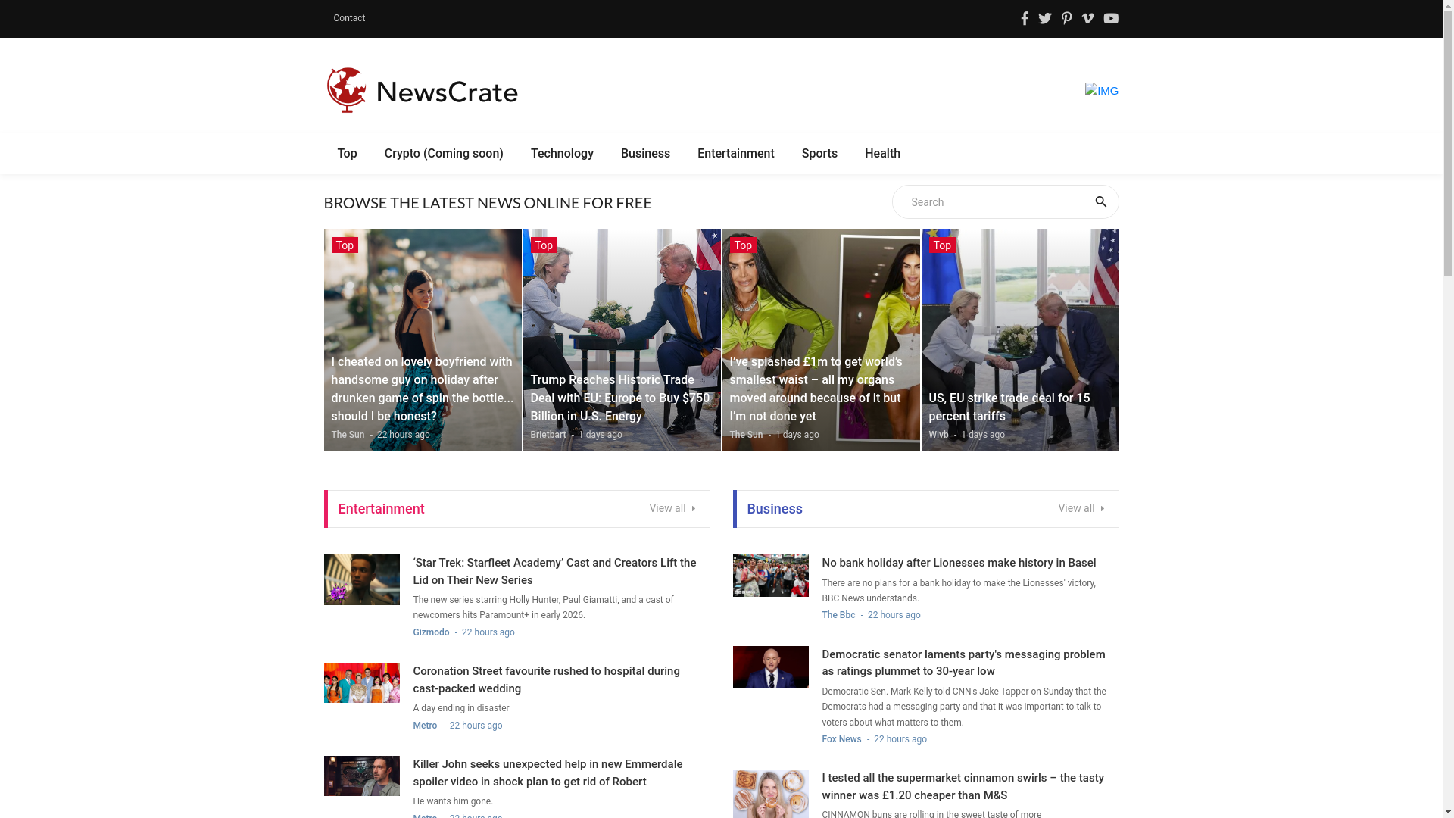Image resolution: width=1454 pixels, height=818 pixels.
Task: Go to the Top menu item
Action: 347,153
